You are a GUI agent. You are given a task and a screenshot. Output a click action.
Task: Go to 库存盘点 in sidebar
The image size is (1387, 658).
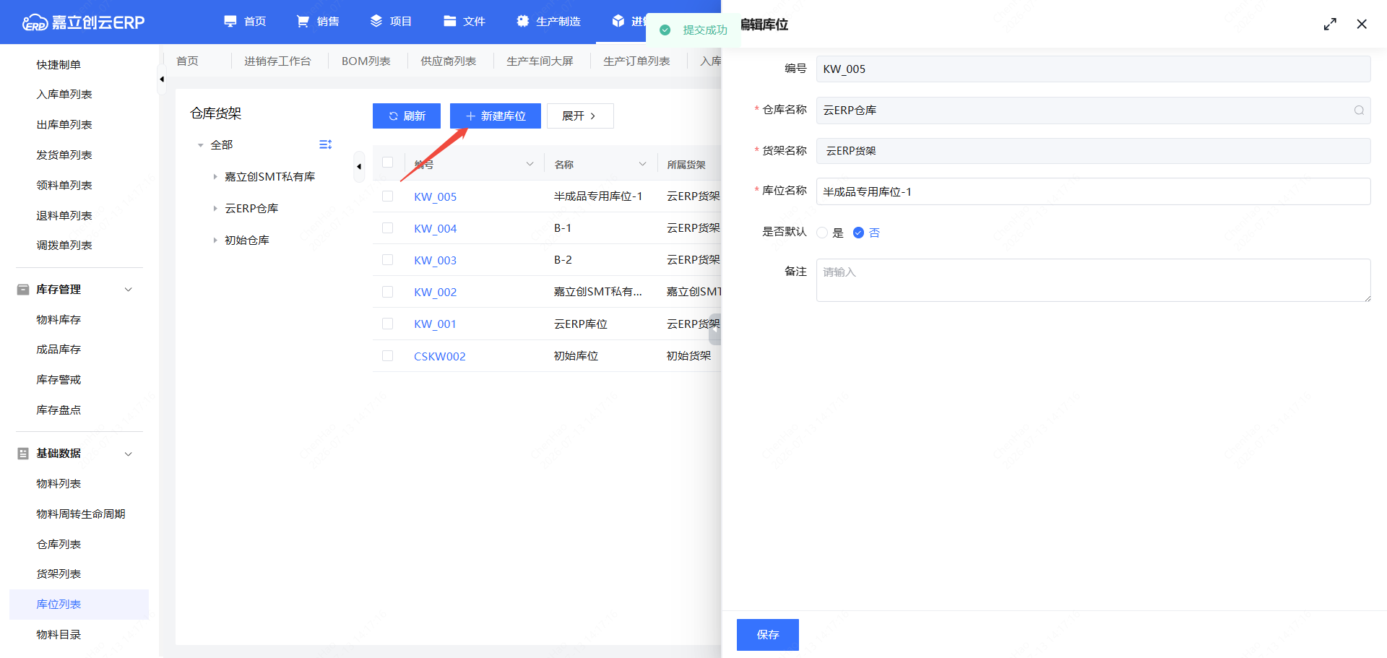tap(59, 410)
